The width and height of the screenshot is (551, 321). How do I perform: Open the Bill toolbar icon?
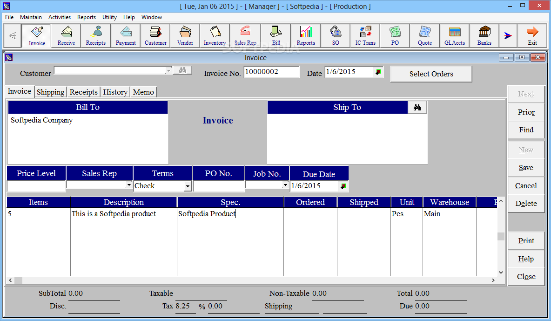pyautogui.click(x=276, y=35)
